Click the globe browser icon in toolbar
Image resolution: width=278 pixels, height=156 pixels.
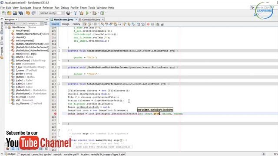[68, 13]
